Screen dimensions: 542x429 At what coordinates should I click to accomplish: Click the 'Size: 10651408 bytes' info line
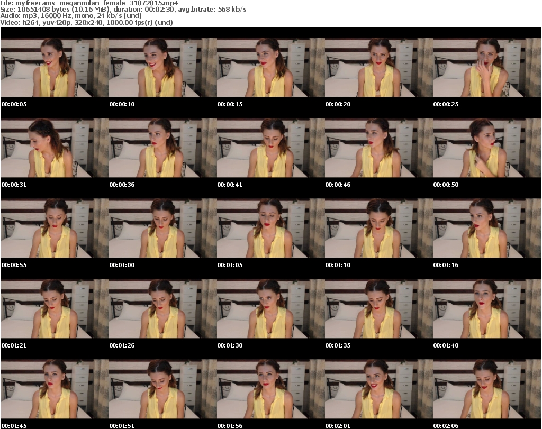point(123,10)
